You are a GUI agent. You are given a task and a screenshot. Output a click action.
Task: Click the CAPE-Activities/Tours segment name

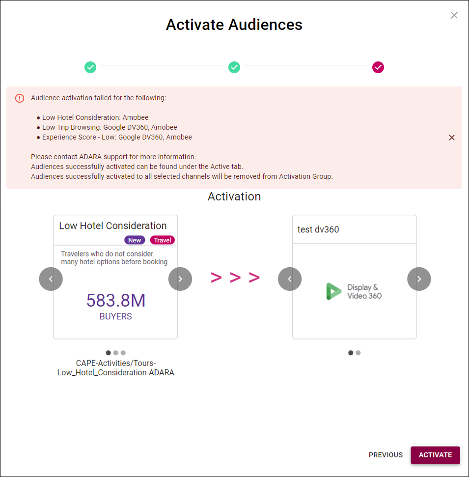click(115, 368)
